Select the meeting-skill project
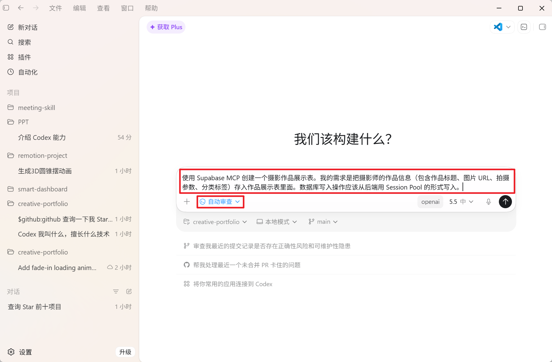Viewport: 552px width, 362px height. tap(69, 108)
